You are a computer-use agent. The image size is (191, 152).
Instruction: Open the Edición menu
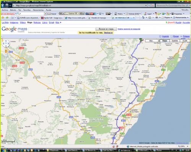click(13, 10)
